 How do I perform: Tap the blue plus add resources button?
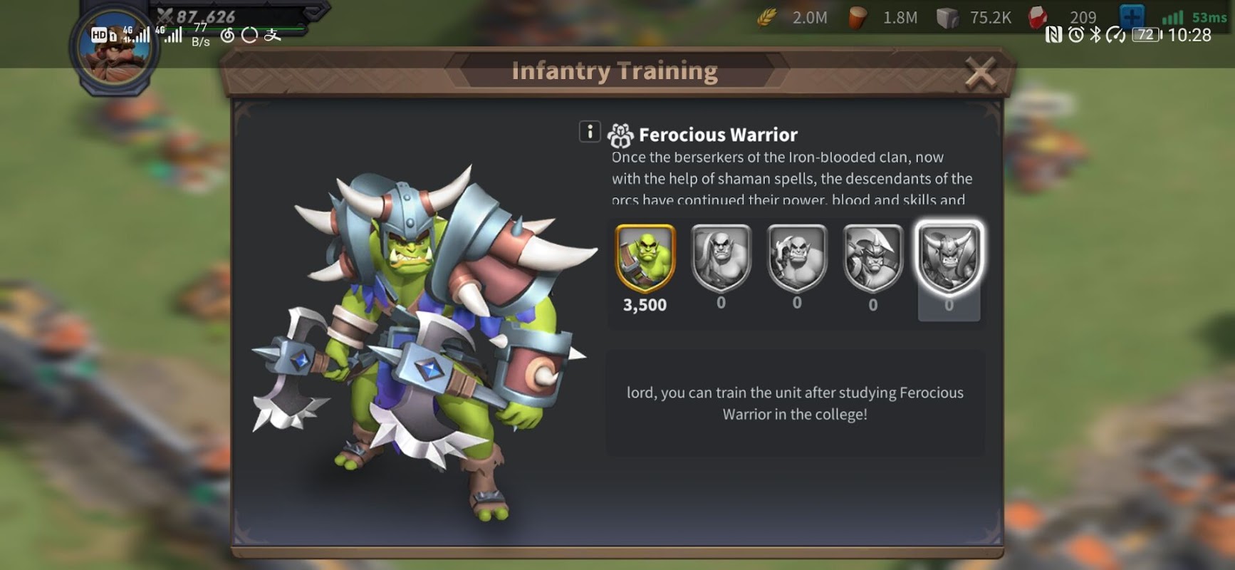pyautogui.click(x=1132, y=16)
